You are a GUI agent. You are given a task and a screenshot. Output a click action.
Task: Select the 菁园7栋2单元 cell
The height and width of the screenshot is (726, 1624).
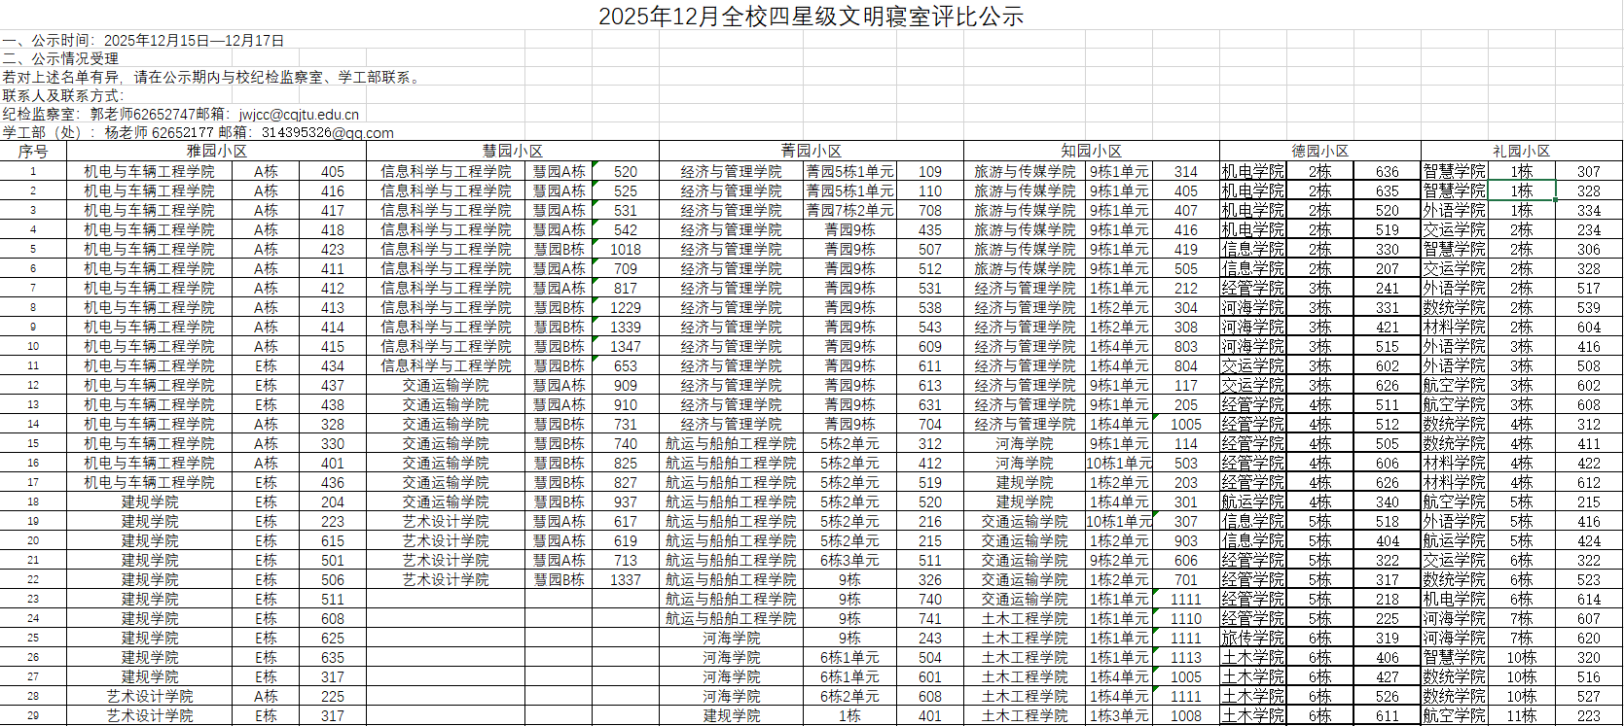click(x=849, y=211)
